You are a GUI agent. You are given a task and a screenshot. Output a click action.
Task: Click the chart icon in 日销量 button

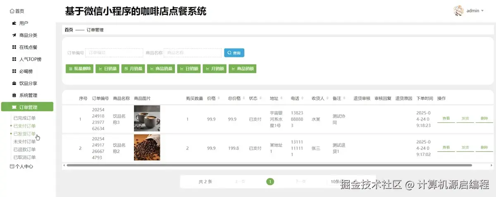click(100, 69)
